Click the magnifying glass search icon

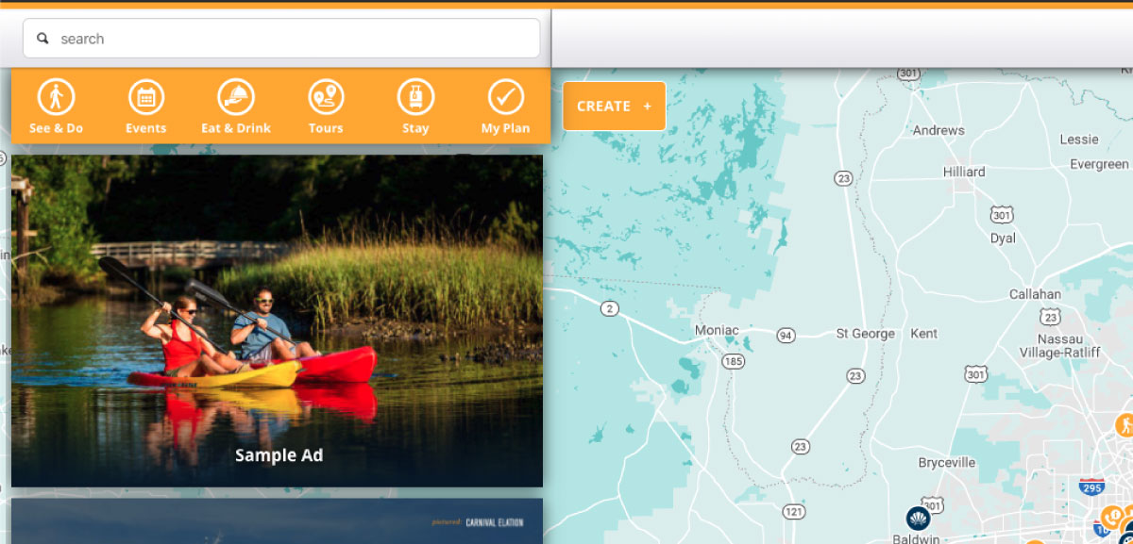[42, 39]
